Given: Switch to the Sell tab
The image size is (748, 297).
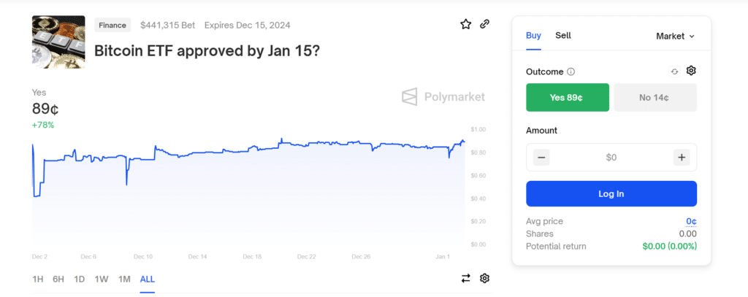Looking at the screenshot, I should click(x=563, y=35).
